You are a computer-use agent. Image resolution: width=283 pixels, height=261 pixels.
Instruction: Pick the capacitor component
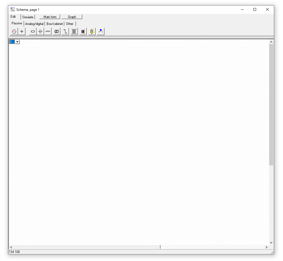pyautogui.click(x=40, y=32)
